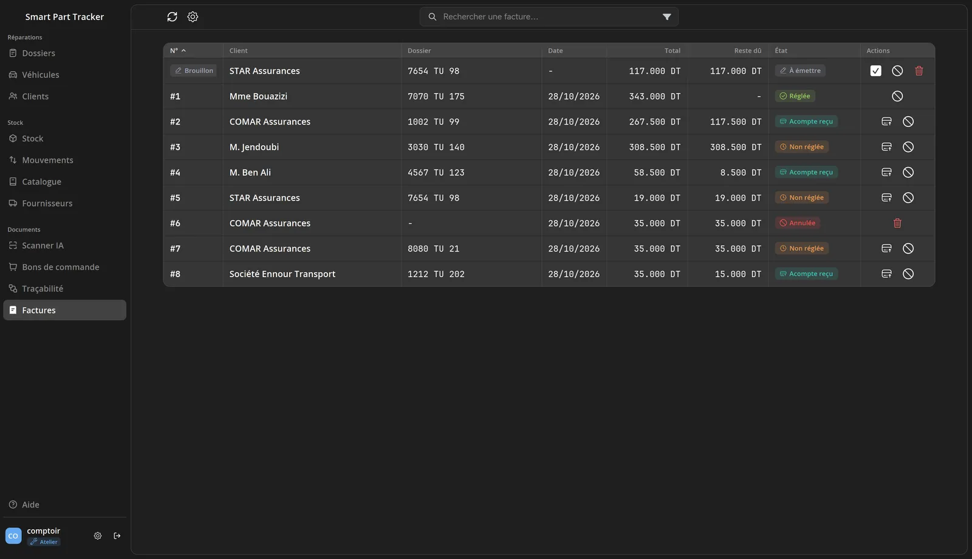Cancel invoice #2 COMAR Assurances
This screenshot has width=972, height=559.
[x=908, y=122]
